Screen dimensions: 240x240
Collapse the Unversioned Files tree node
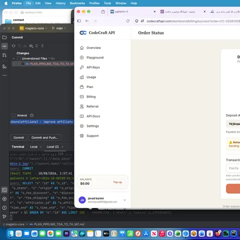[x=13, y=58]
